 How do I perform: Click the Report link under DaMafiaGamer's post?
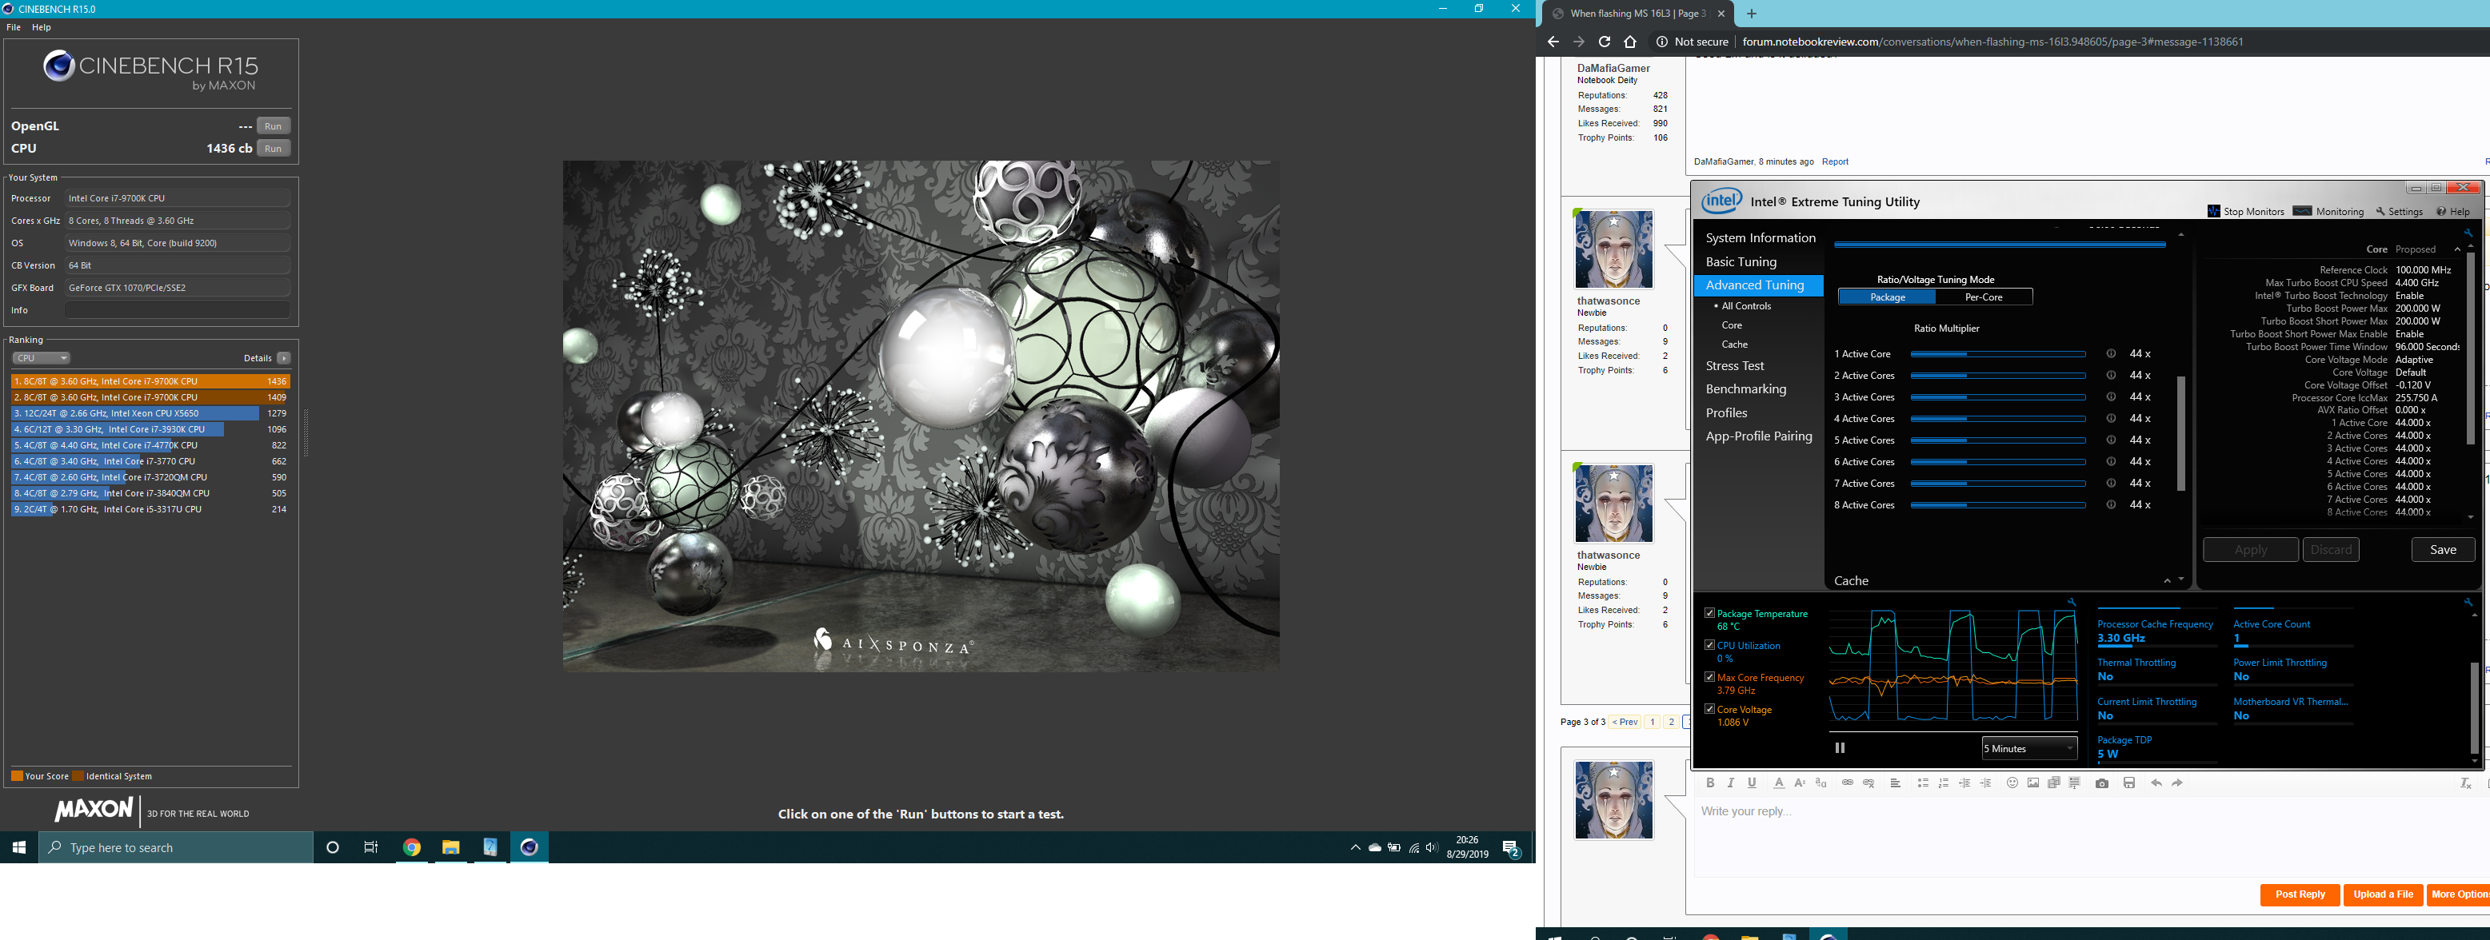click(x=1835, y=162)
